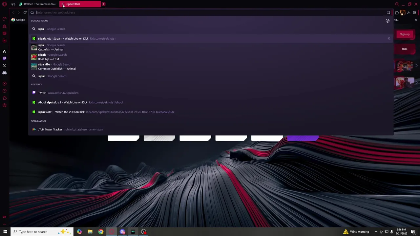Click the search tabs magnifier icon

pyautogui.click(x=397, y=4)
